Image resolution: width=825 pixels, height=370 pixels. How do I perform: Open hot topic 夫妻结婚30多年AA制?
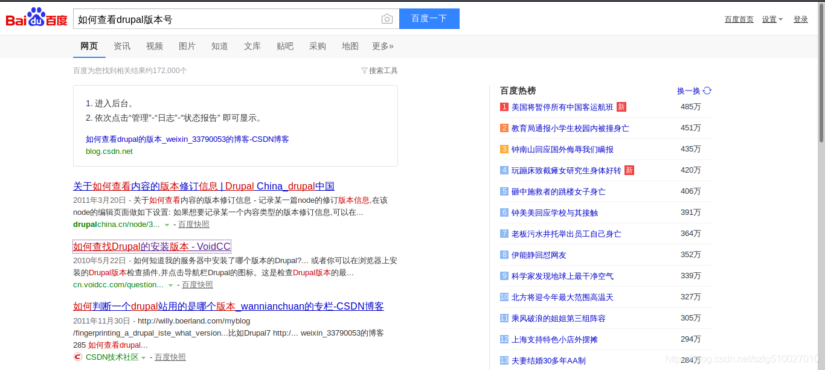[548, 360]
